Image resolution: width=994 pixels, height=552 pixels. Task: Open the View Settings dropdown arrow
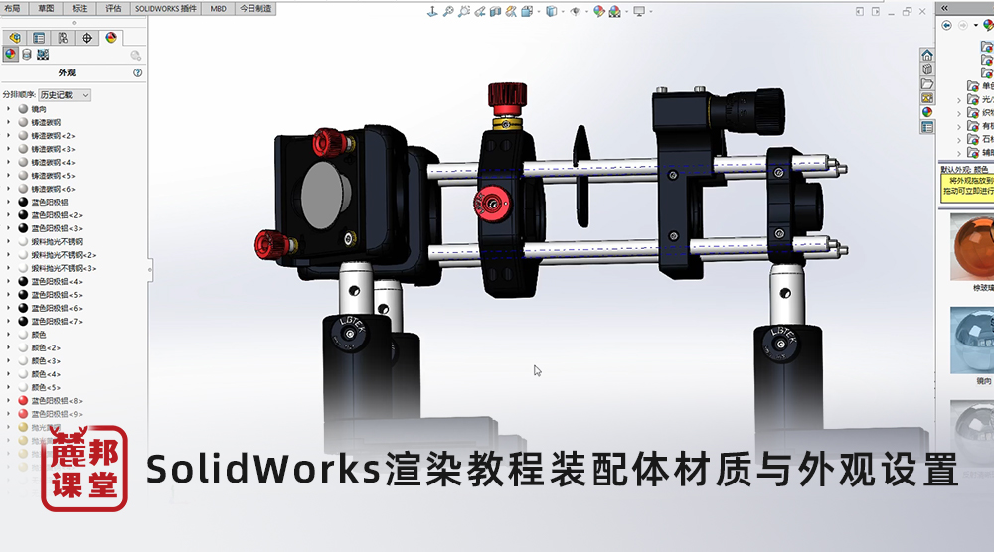coord(650,11)
